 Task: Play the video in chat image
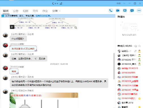(12, 27)
